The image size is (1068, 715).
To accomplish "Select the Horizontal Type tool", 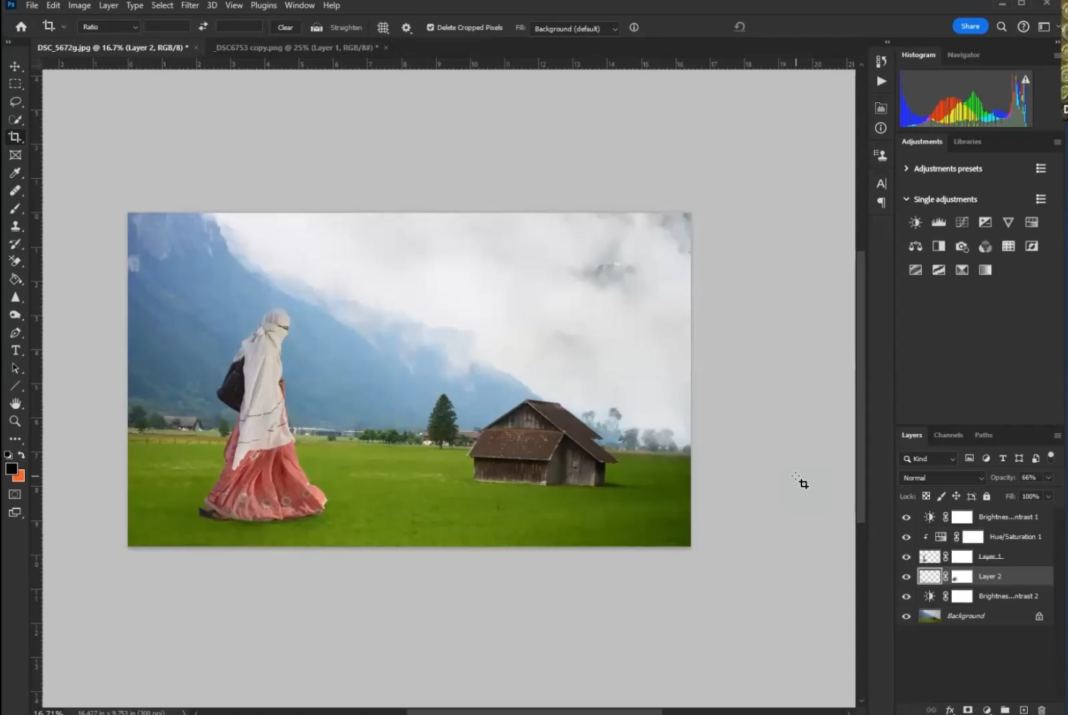I will click(15, 351).
